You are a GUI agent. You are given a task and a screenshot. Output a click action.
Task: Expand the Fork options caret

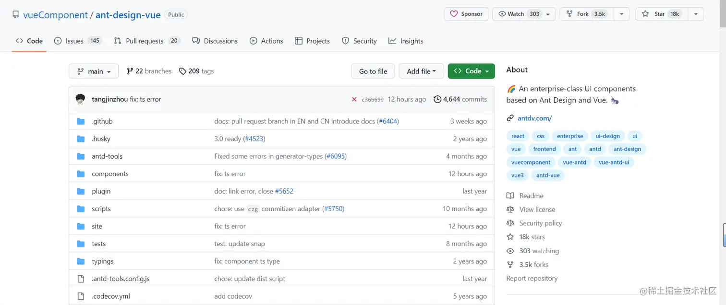621,14
